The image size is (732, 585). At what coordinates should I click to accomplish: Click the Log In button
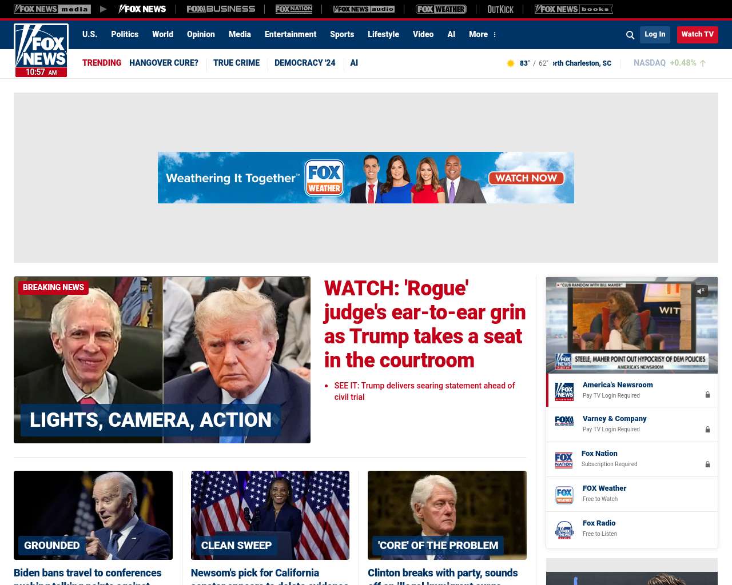tap(655, 34)
